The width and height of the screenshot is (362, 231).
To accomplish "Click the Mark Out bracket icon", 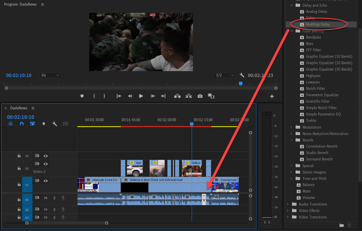I will [104, 96].
